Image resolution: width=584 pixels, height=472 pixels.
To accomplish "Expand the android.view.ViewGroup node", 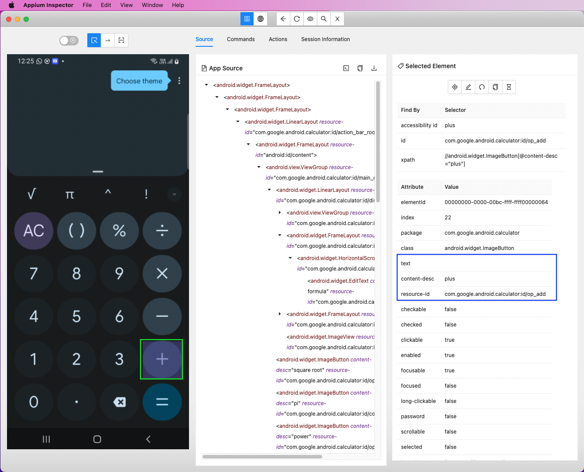I will (280, 212).
